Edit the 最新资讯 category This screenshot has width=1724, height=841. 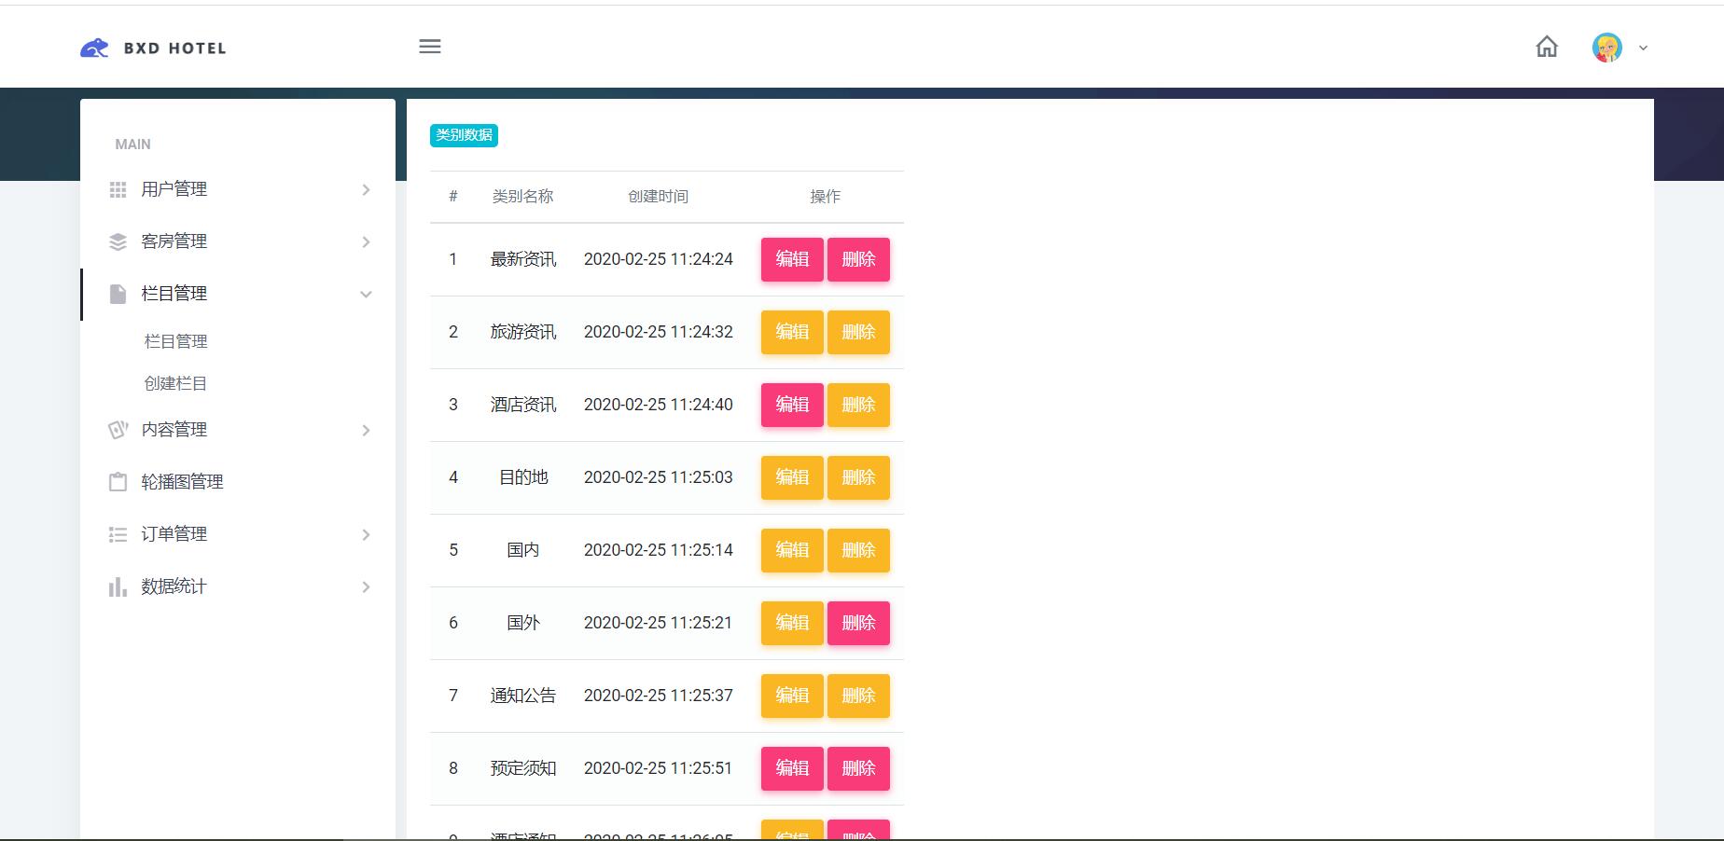792,259
